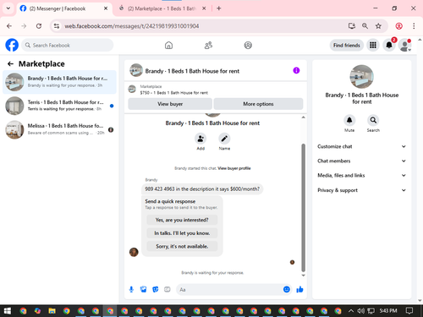The image size is (423, 317).
Task: Search in conversation magnifier icon
Action: pos(373,120)
